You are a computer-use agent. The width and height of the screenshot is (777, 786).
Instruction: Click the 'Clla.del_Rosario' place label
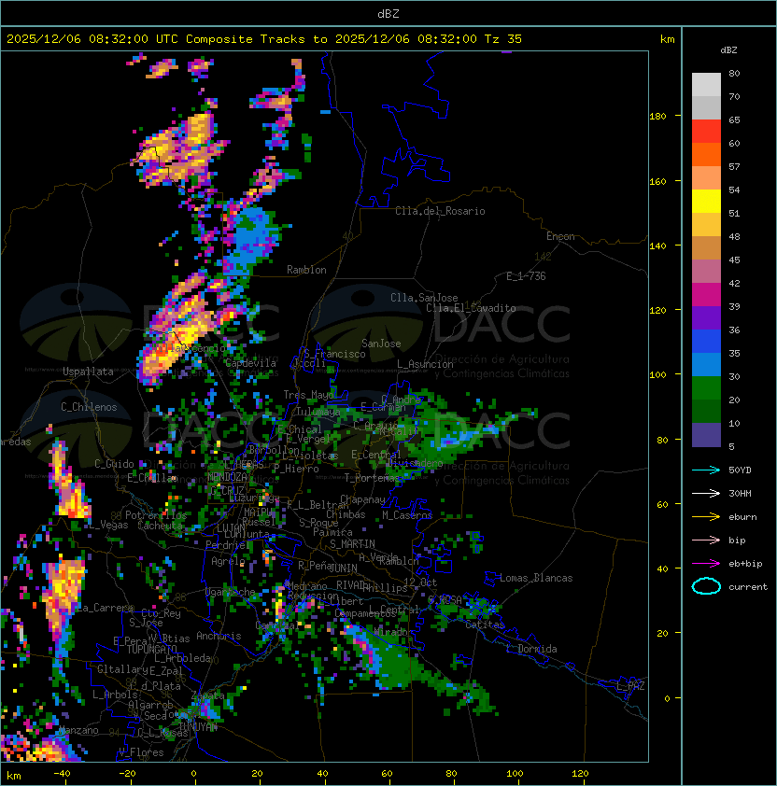[440, 211]
